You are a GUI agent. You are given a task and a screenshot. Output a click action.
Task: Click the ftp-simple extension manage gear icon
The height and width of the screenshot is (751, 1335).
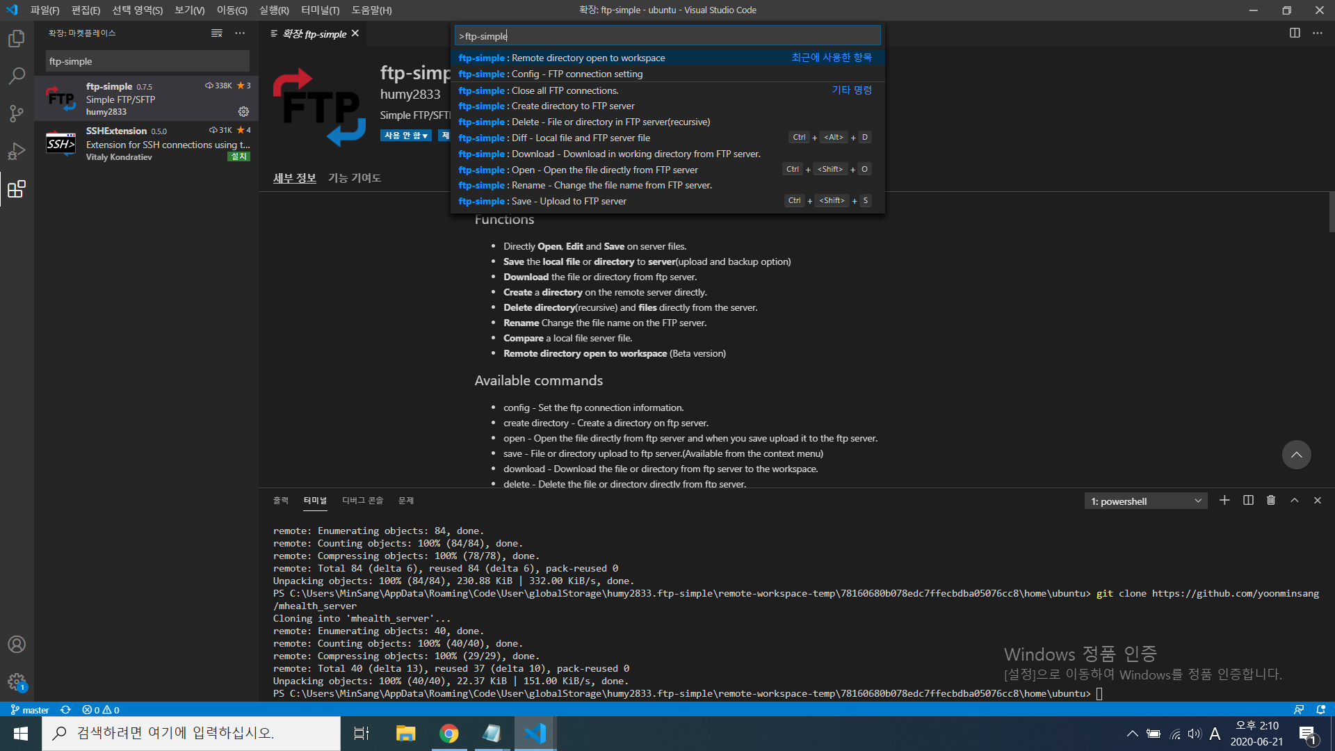click(x=243, y=111)
